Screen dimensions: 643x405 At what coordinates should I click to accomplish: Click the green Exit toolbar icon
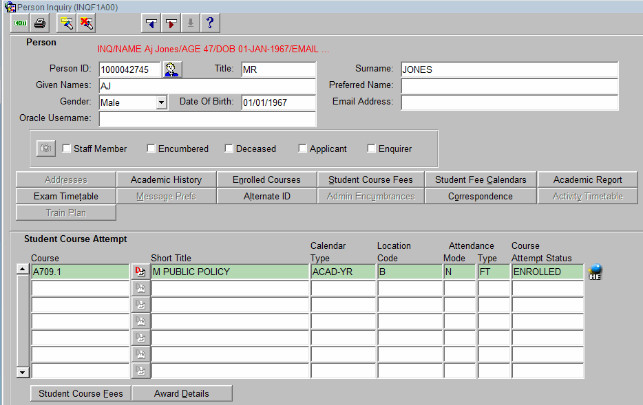pyautogui.click(x=20, y=23)
